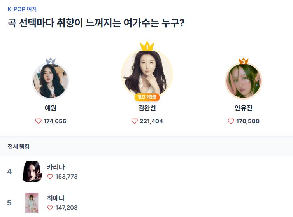Click the 일간 2관왕 badge

147,97
